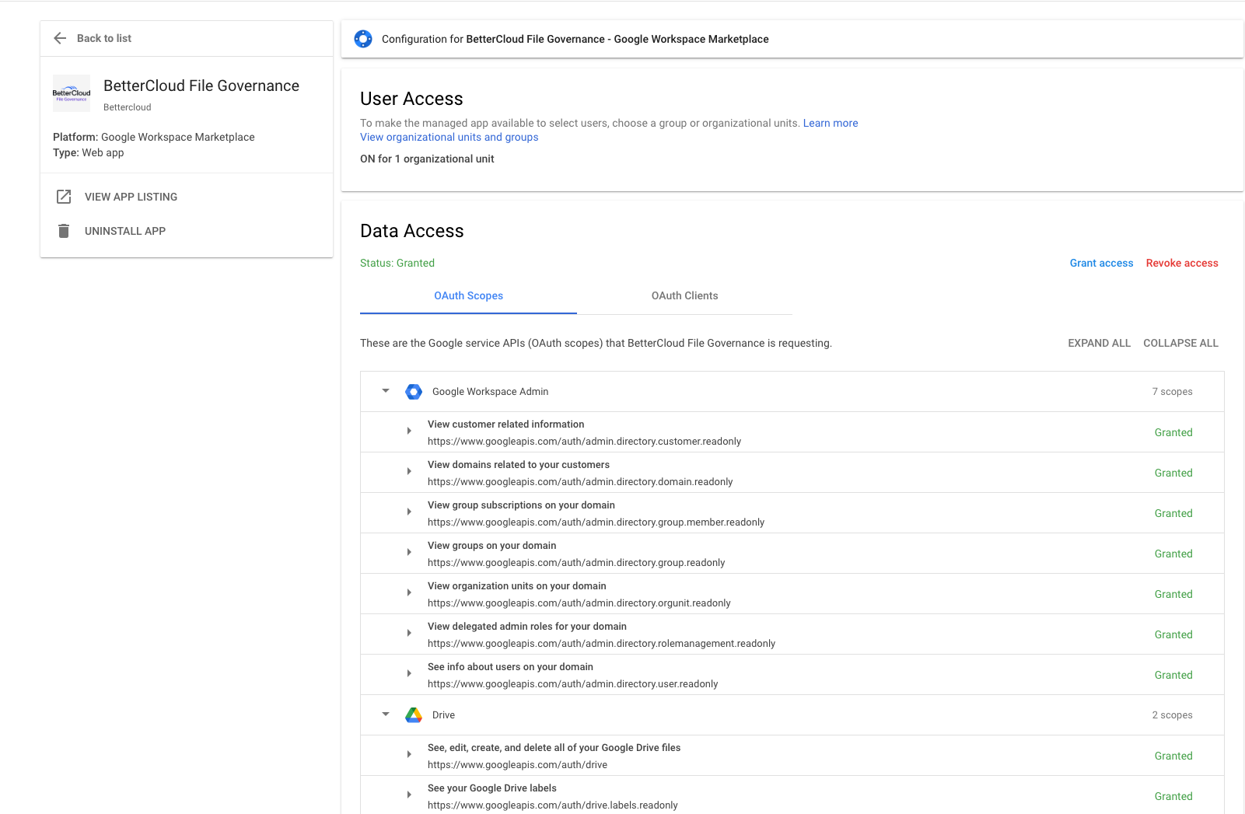The width and height of the screenshot is (1245, 814).
Task: Collapse the Drive scopes section
Action: coord(386,714)
